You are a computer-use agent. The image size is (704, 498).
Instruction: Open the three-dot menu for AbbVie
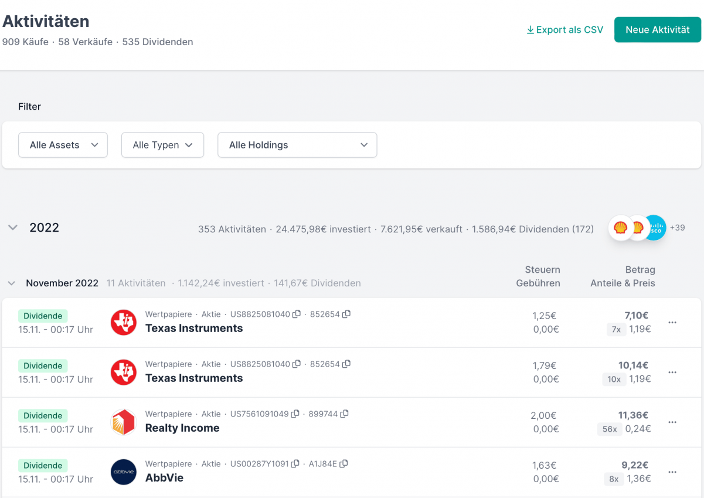[672, 472]
